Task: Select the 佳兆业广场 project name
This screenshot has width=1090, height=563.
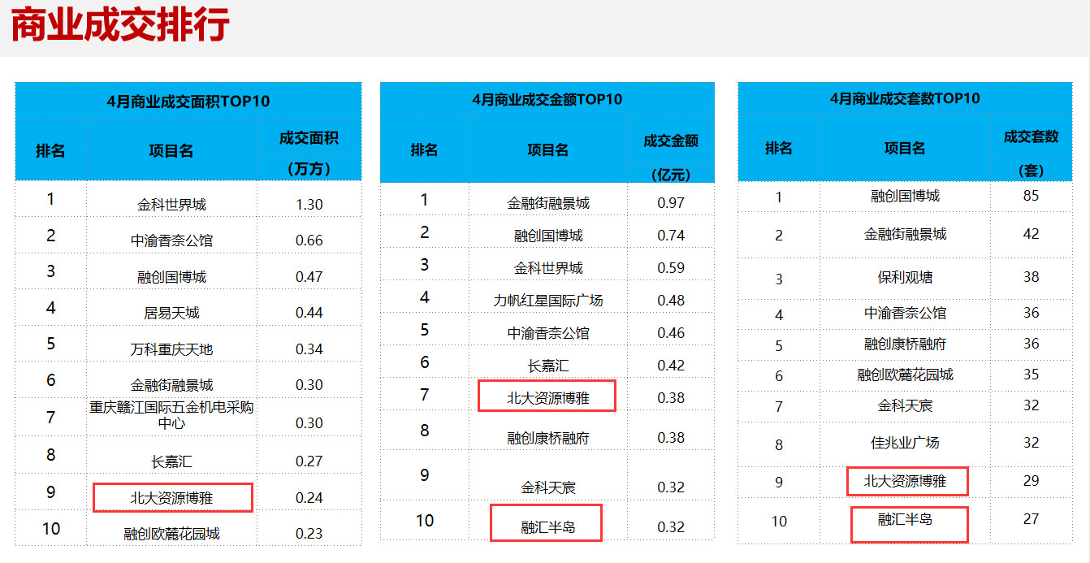Action: coord(905,443)
